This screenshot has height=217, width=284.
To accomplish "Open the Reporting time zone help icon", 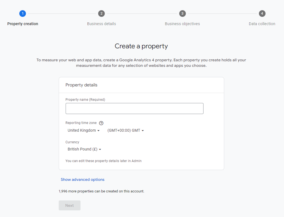I will (101, 123).
